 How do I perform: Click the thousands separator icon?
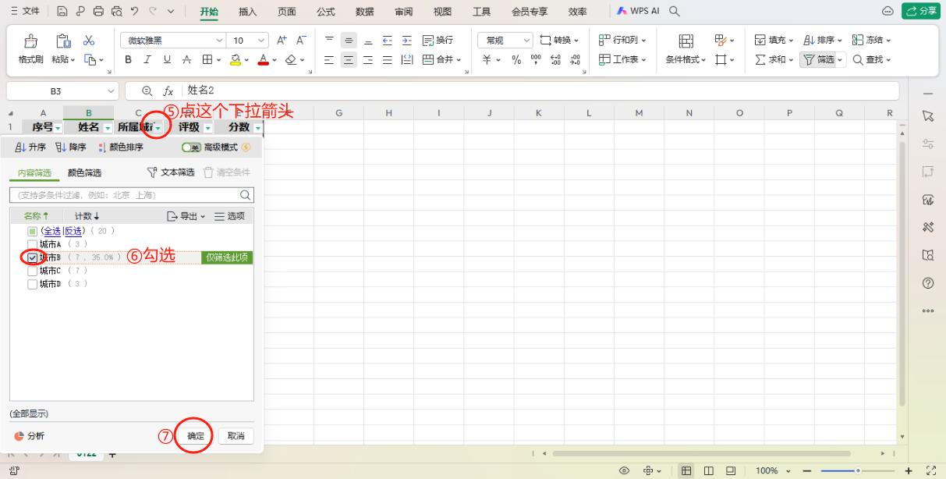(x=537, y=59)
